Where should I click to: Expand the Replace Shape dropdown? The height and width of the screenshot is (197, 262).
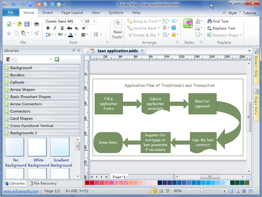tap(241, 35)
